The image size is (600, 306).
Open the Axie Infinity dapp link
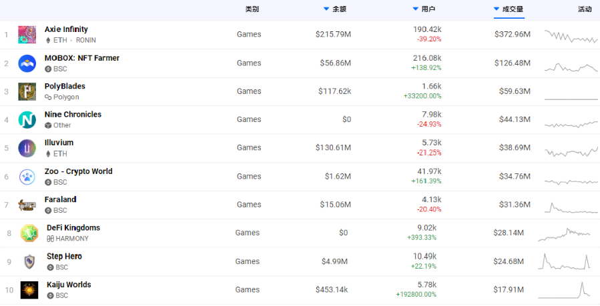pos(66,29)
